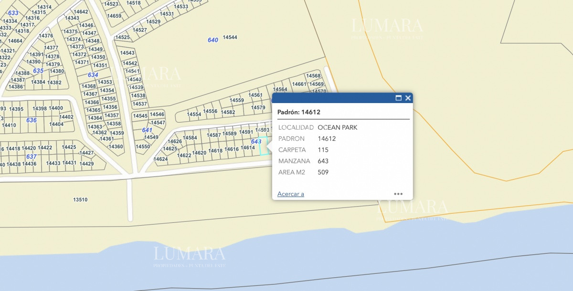The height and width of the screenshot is (291, 573).
Task: Maximize the Padrón 14612 popup
Action: (398, 98)
